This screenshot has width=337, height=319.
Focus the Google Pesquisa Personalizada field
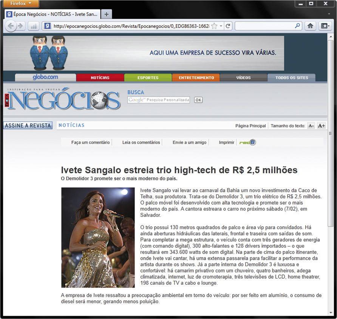click(x=159, y=100)
